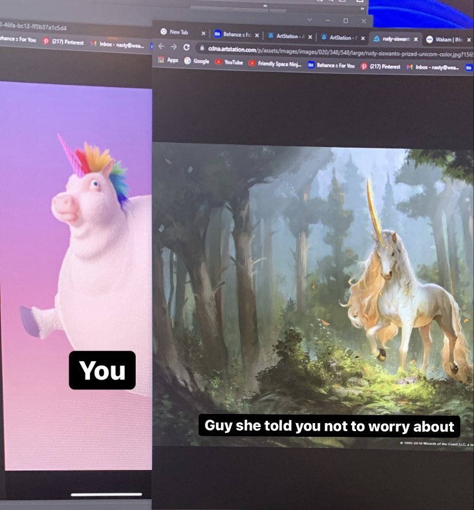Switch to the New Tab tab
Screen dimensions: 474x510
179,32
